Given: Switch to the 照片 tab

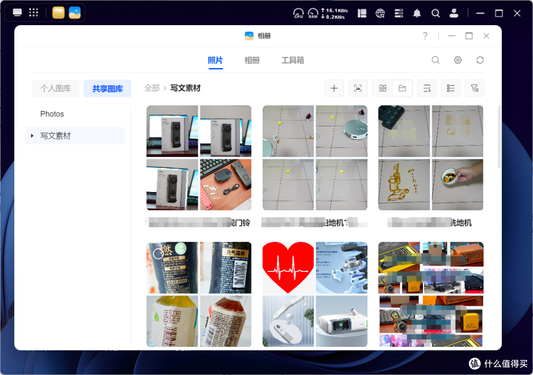Looking at the screenshot, I should pyautogui.click(x=215, y=61).
